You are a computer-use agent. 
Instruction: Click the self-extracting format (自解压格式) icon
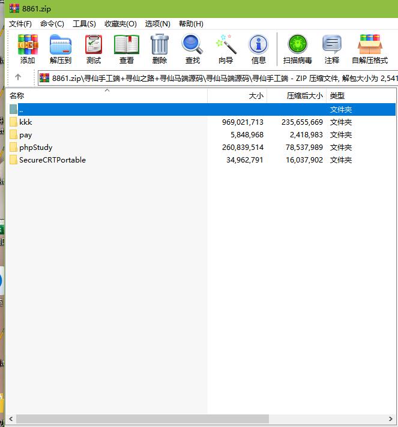tap(370, 49)
